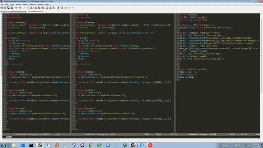Click the Undo toolbar icon
This screenshot has width=263, height=148.
coord(16,8)
